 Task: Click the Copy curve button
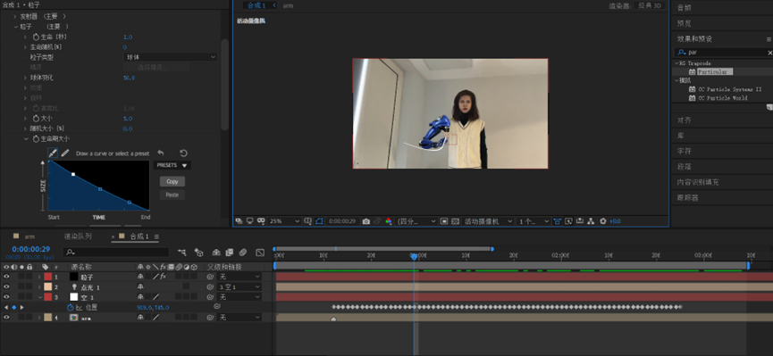172,181
